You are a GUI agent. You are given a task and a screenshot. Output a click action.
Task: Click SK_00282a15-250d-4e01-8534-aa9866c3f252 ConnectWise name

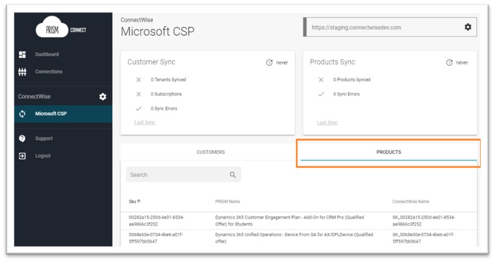point(424,221)
